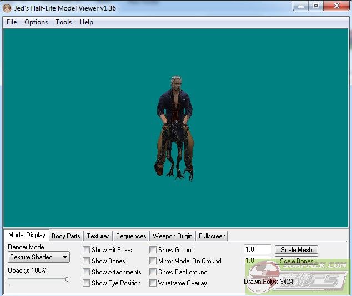Screen dimensions: 352x296
Task: Click the Opacity: 100% label
Action: tap(27, 271)
